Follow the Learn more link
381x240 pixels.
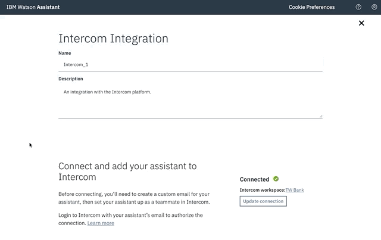pos(101,223)
